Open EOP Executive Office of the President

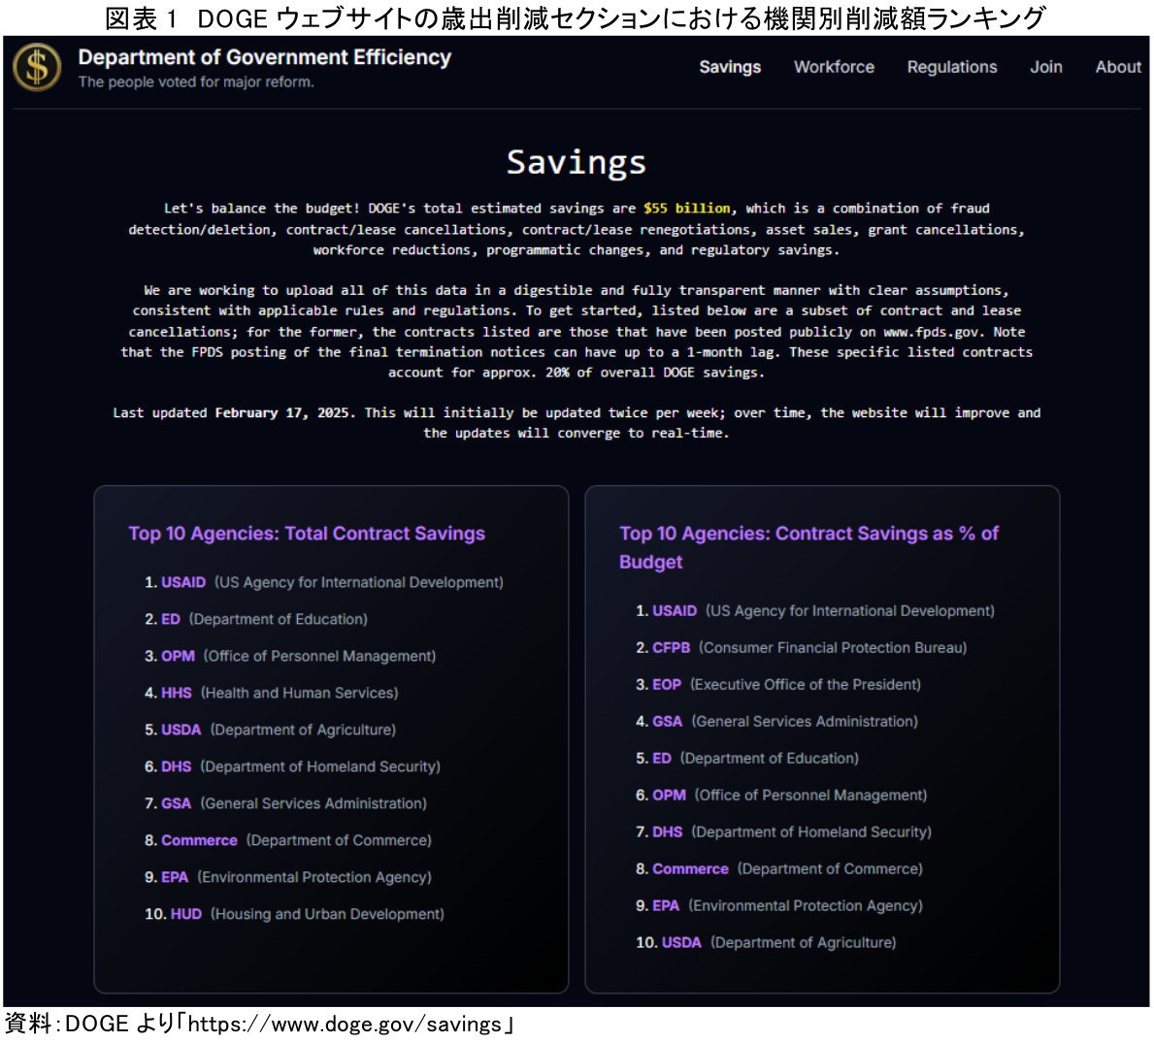(x=667, y=684)
